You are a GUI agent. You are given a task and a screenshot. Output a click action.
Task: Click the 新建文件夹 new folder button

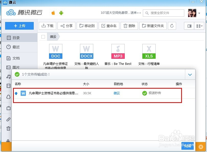tap(153, 26)
